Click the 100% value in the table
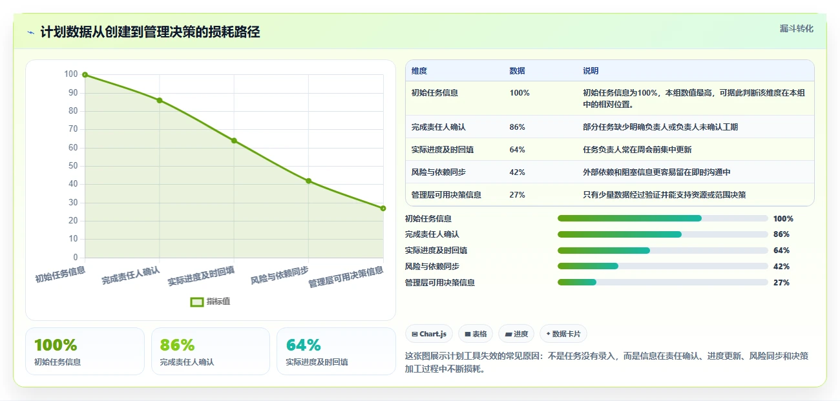The height and width of the screenshot is (401, 840). click(520, 93)
